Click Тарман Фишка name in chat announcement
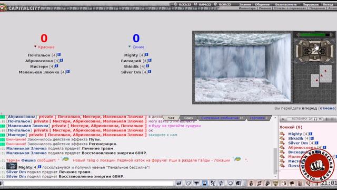This screenshot has height=190, width=337. point(21,160)
